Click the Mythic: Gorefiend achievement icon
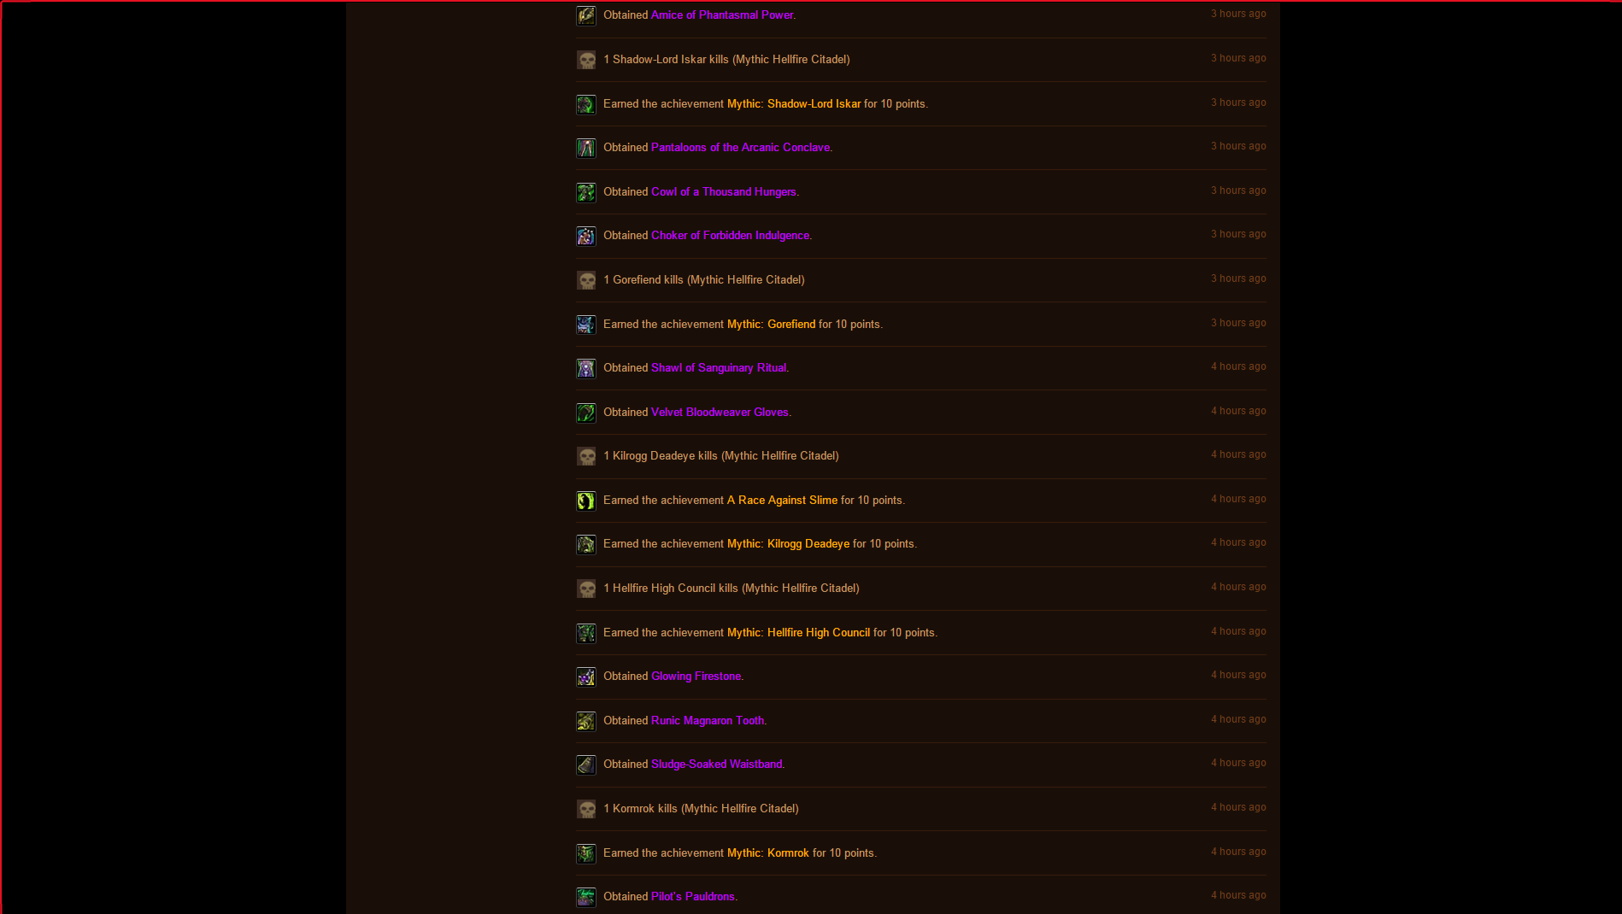This screenshot has height=914, width=1622. click(x=586, y=325)
